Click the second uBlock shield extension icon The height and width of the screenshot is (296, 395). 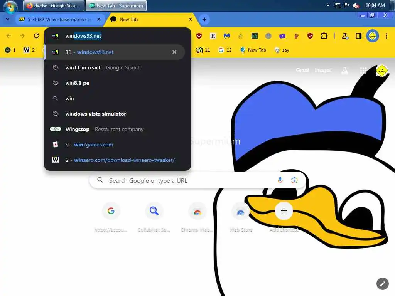pyautogui.click(x=310, y=36)
